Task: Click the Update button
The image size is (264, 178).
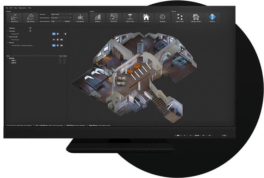Action: pos(67,21)
